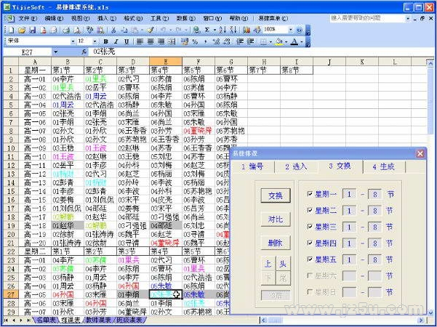
Task: Open the help question box dropdown
Action: click(408, 18)
